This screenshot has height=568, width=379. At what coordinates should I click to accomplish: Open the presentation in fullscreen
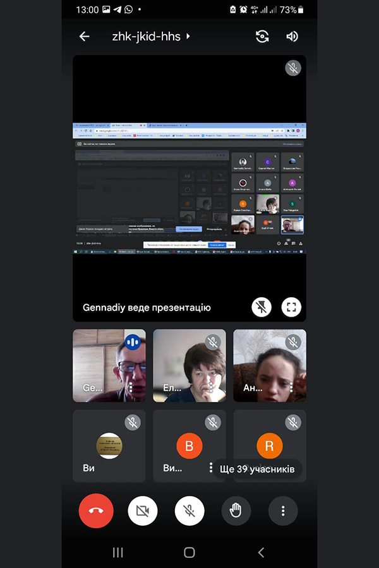(291, 307)
